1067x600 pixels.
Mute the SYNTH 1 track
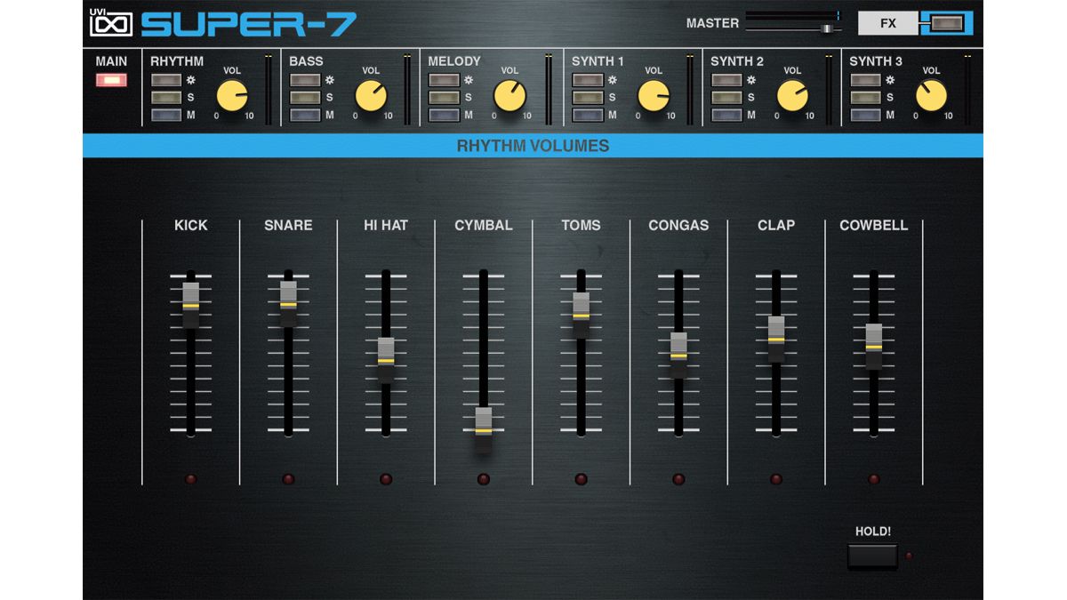588,116
